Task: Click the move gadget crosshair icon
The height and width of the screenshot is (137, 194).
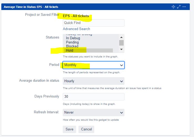Action: (173, 7)
